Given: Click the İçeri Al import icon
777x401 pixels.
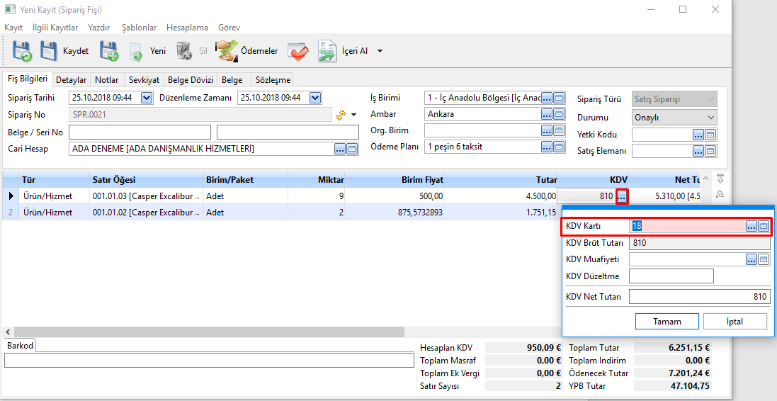Looking at the screenshot, I should (327, 51).
